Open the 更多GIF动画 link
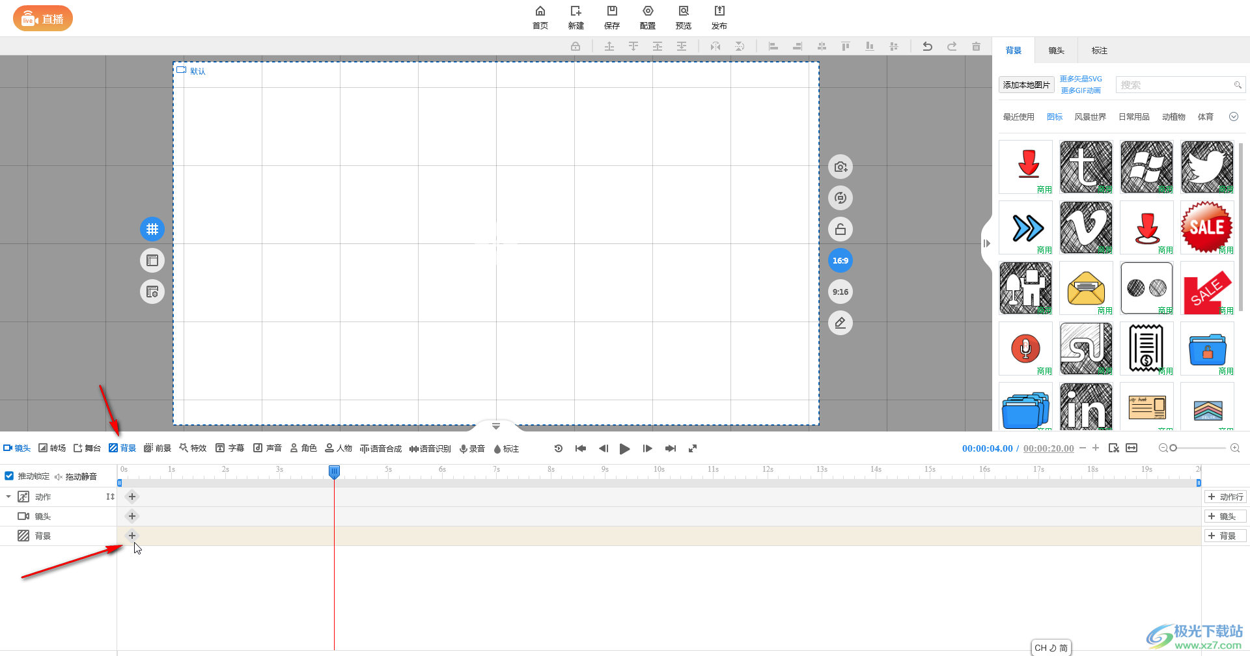 tap(1081, 90)
